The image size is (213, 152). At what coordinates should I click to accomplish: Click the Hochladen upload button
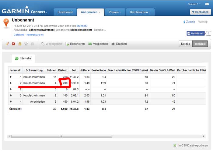[200, 12]
